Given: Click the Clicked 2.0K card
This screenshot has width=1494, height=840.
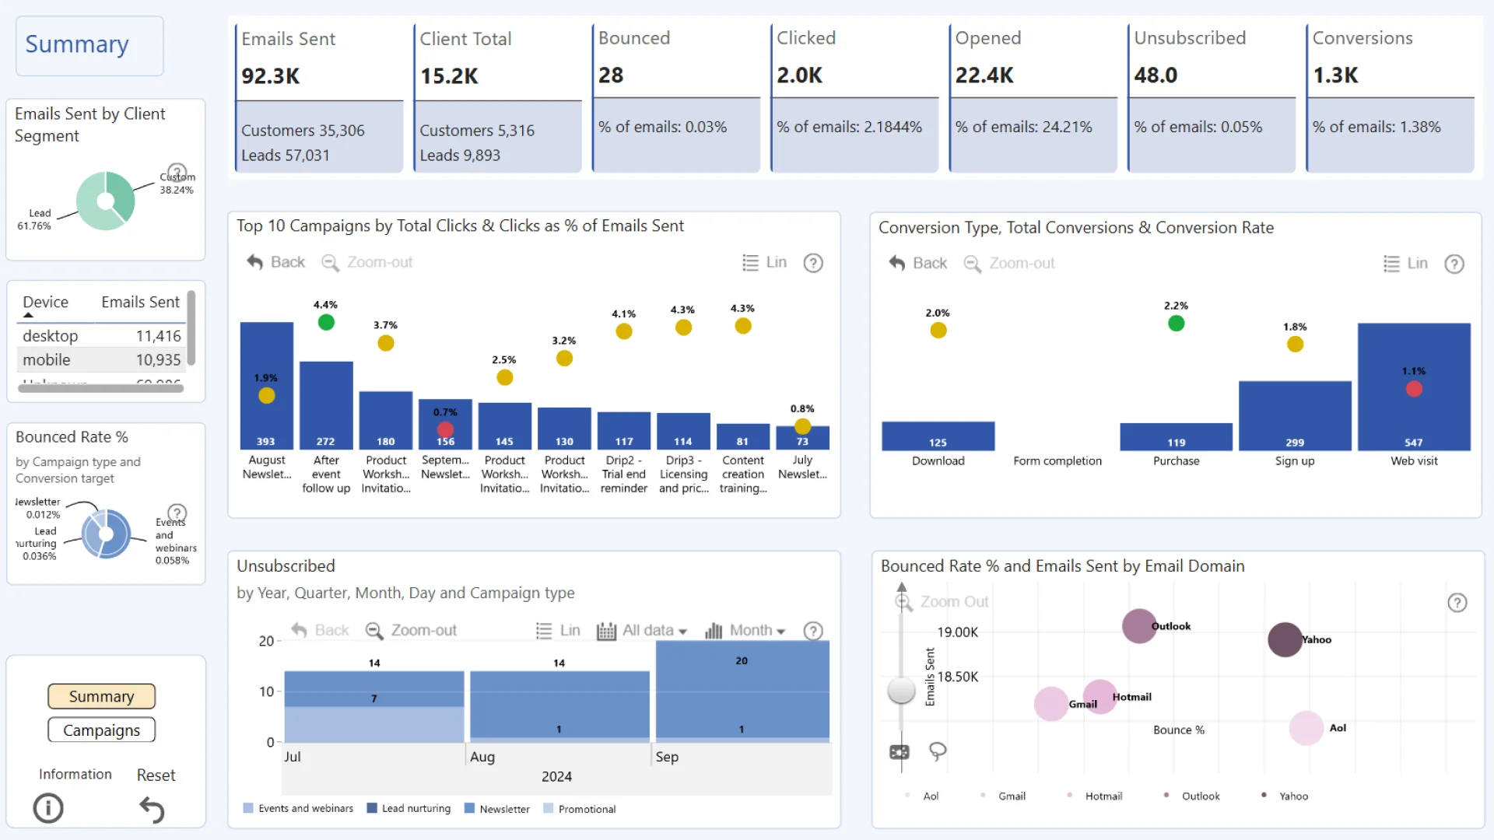Looking at the screenshot, I should coord(854,97).
